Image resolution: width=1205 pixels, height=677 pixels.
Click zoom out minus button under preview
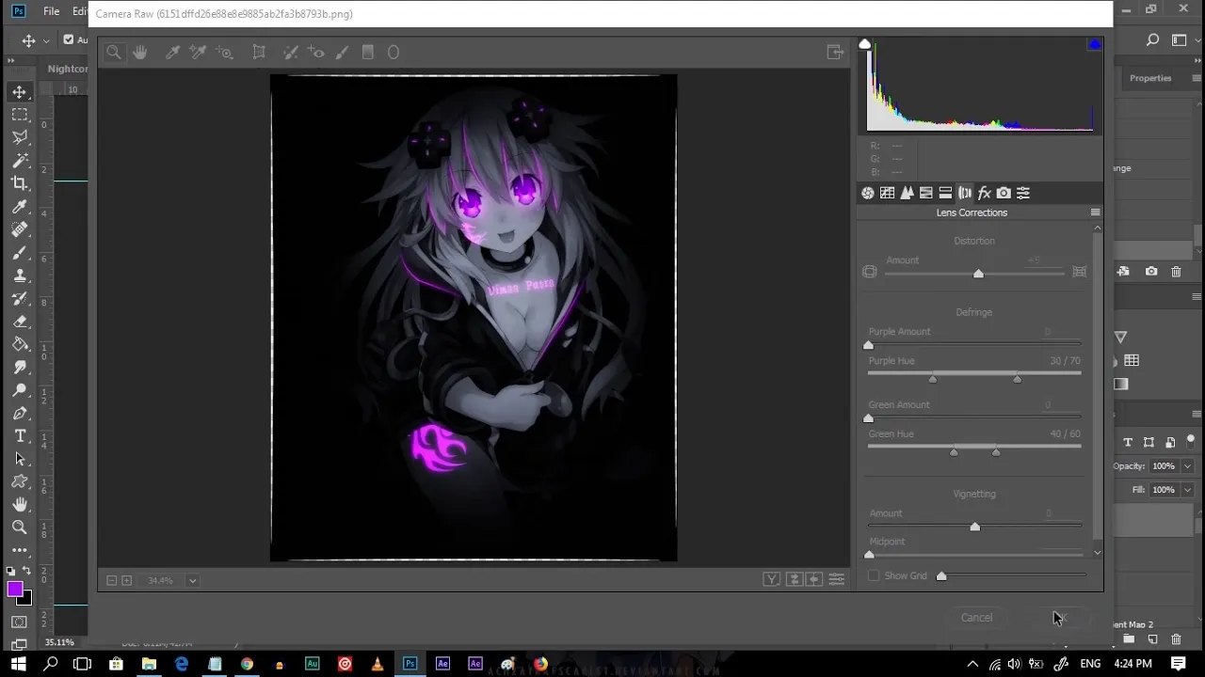(x=111, y=581)
